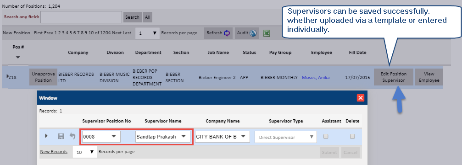462x165 pixels.
Task: Open page 5 in pagination
Action: point(71,33)
